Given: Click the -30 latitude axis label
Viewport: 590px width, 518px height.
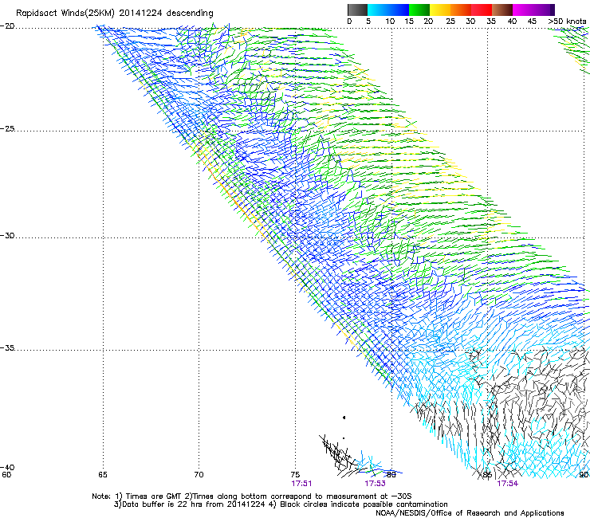Looking at the screenshot, I should point(7,235).
